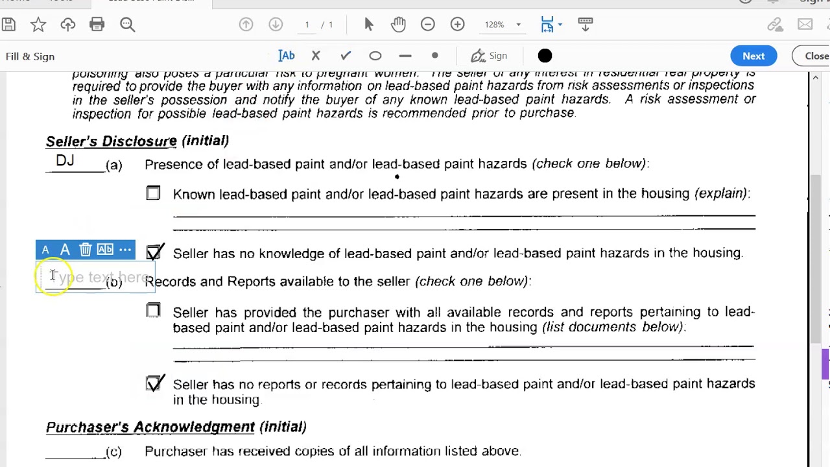This screenshot has height=467, width=830.
Task: Select the dot tool
Action: click(435, 56)
